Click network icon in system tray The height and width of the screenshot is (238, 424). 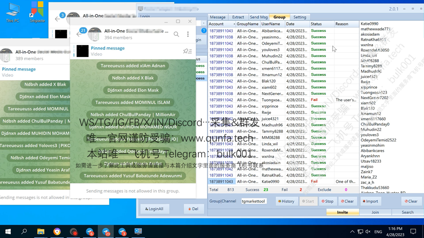(x=360, y=231)
